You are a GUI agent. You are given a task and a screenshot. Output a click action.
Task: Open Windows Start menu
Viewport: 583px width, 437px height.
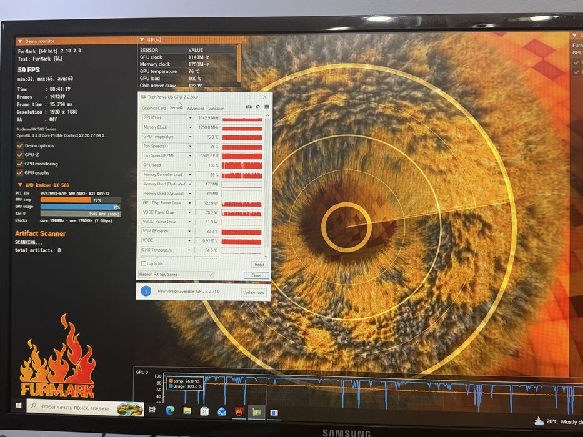click(19, 405)
